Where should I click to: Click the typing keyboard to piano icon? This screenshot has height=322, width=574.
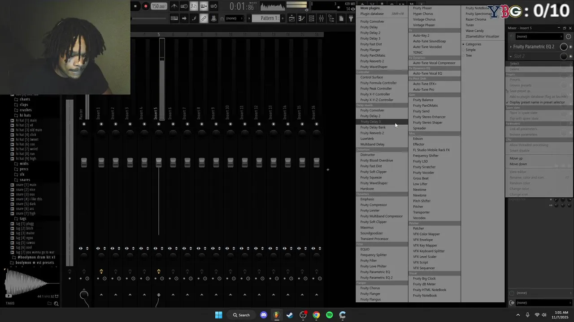(174, 18)
